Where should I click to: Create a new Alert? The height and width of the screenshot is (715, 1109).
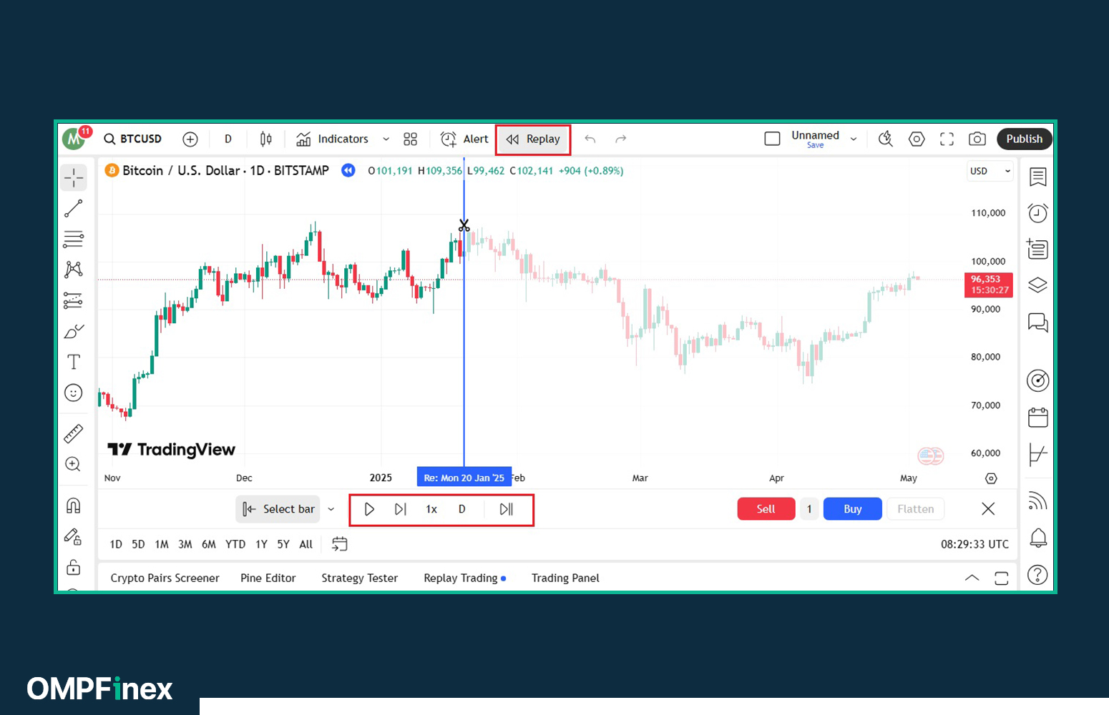pos(464,139)
